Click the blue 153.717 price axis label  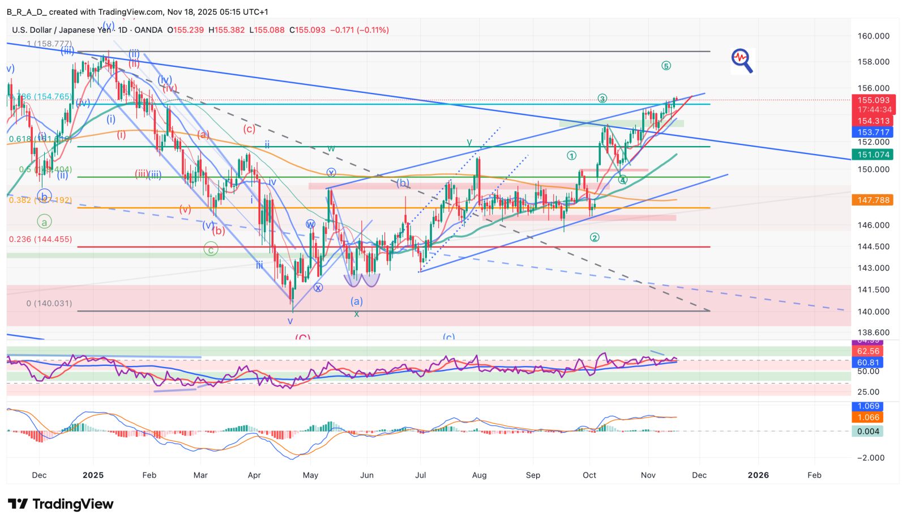pos(872,132)
